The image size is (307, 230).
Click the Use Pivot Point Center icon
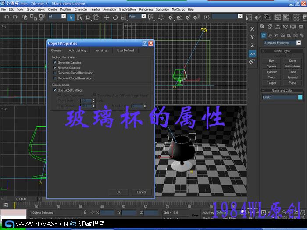pyautogui.click(x=151, y=18)
